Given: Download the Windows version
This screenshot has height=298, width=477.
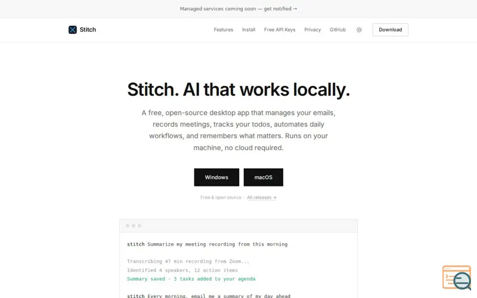Looking at the screenshot, I should (x=216, y=177).
